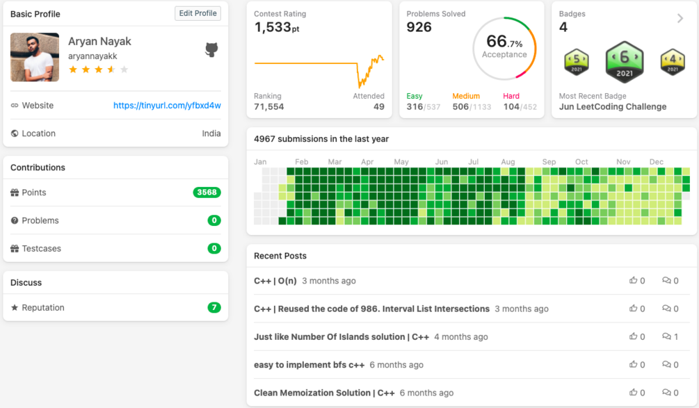Click the acceptance rate progress ring
The width and height of the screenshot is (699, 408).
click(x=504, y=49)
